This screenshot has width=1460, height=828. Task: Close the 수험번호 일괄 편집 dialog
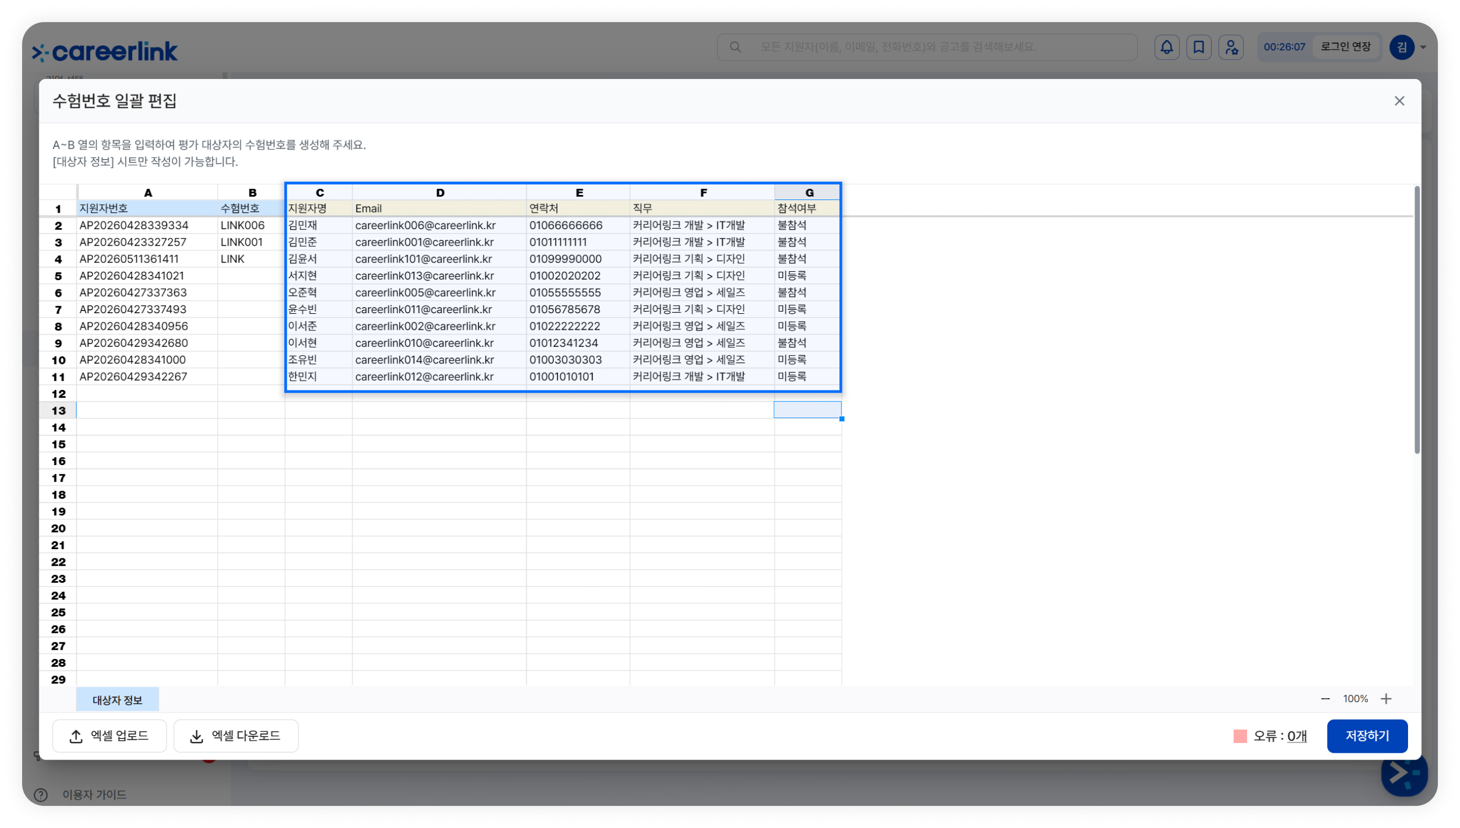pos(1399,101)
